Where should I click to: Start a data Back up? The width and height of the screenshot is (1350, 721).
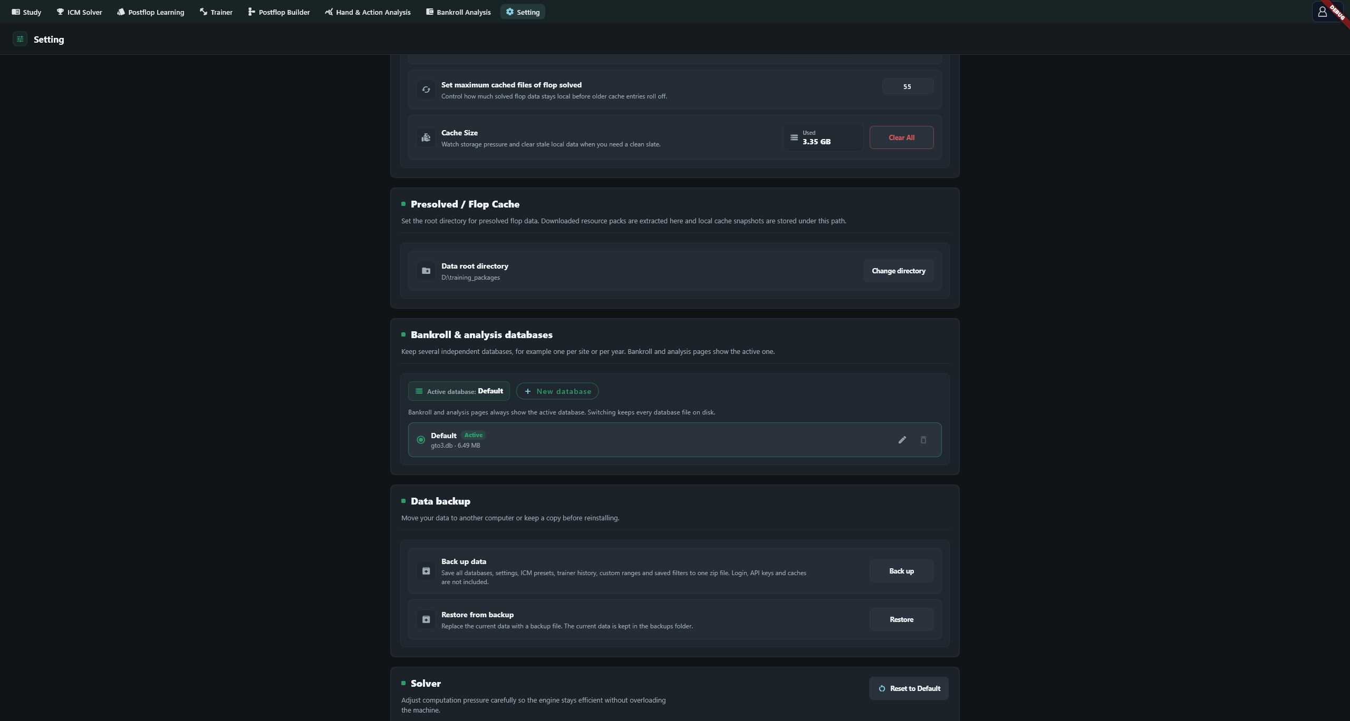[901, 571]
